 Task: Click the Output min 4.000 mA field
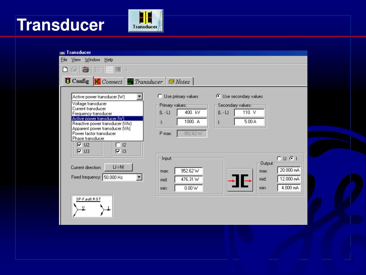289,188
